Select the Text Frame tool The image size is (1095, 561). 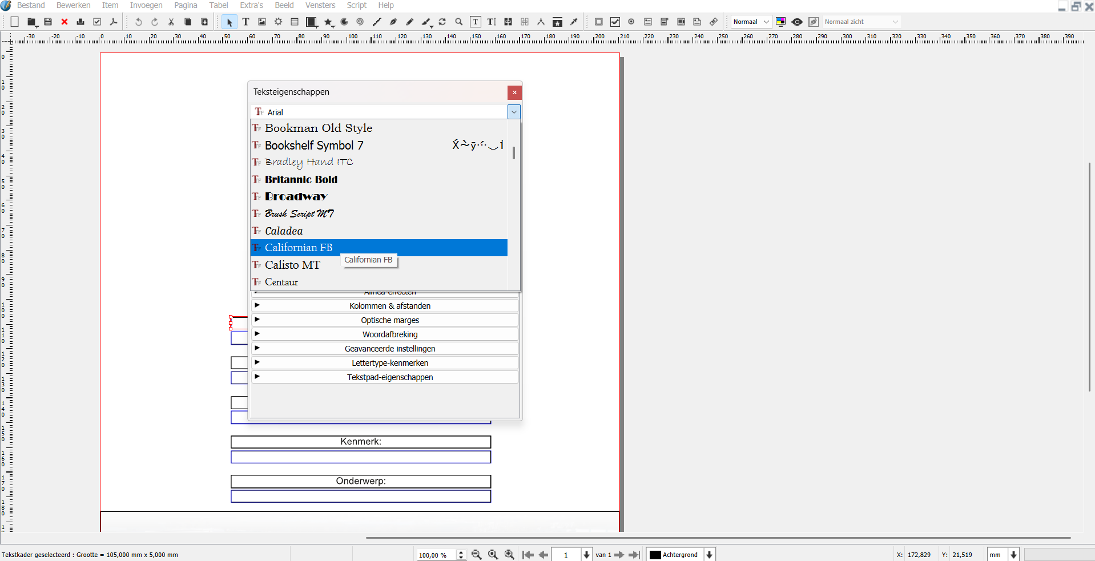click(245, 22)
